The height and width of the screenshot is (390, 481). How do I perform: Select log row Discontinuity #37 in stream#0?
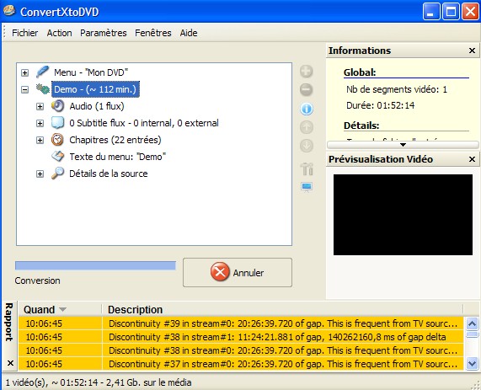[241, 364]
